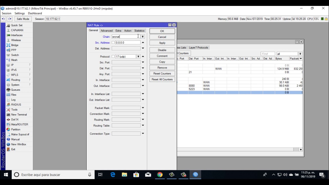Click the Find field in Firewall window
Image resolution: width=329 pixels, height=185 pixels.
click(268, 54)
